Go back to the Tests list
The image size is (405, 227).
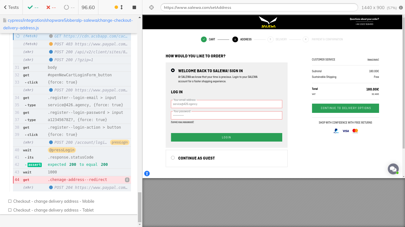tap(11, 7)
